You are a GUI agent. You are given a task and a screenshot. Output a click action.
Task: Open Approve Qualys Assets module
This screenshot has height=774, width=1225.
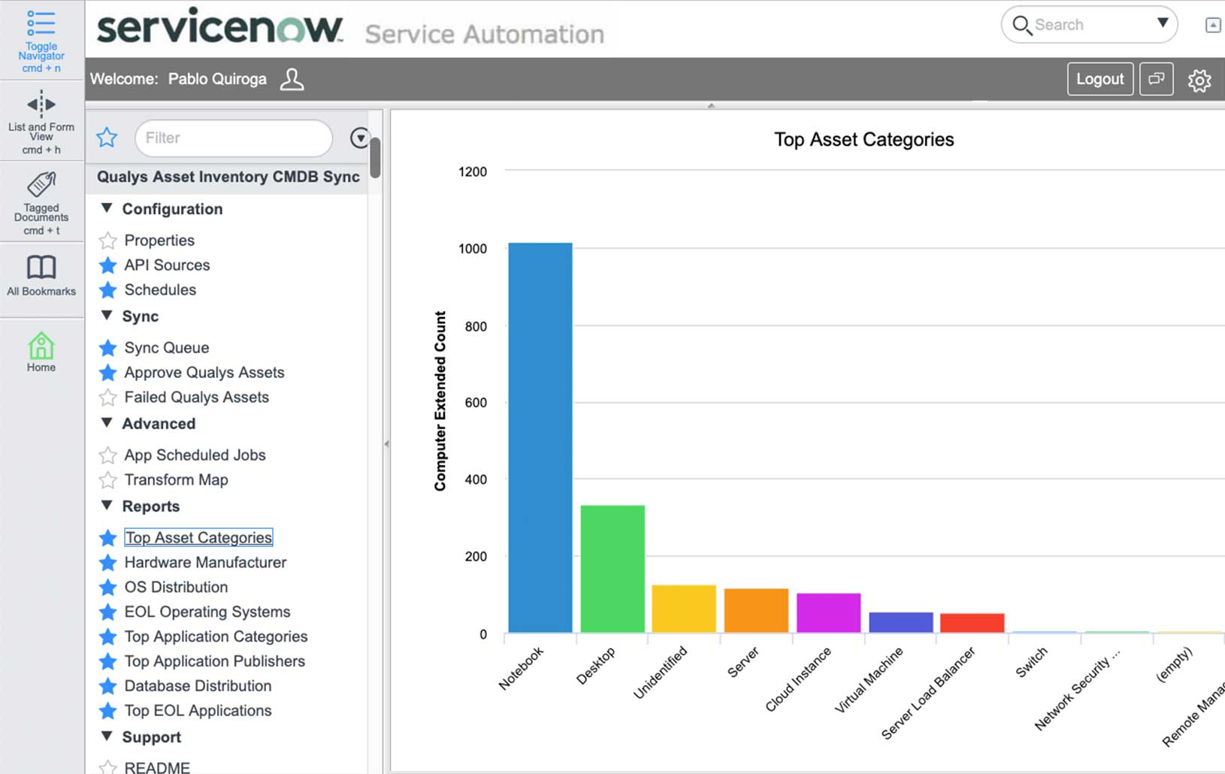click(204, 373)
